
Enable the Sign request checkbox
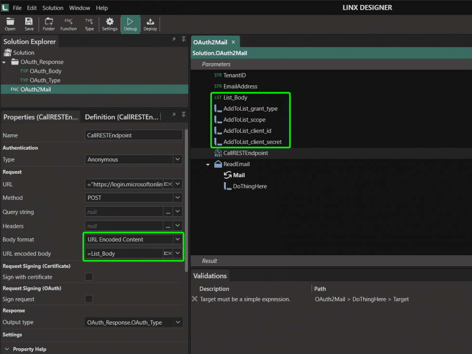coord(88,299)
